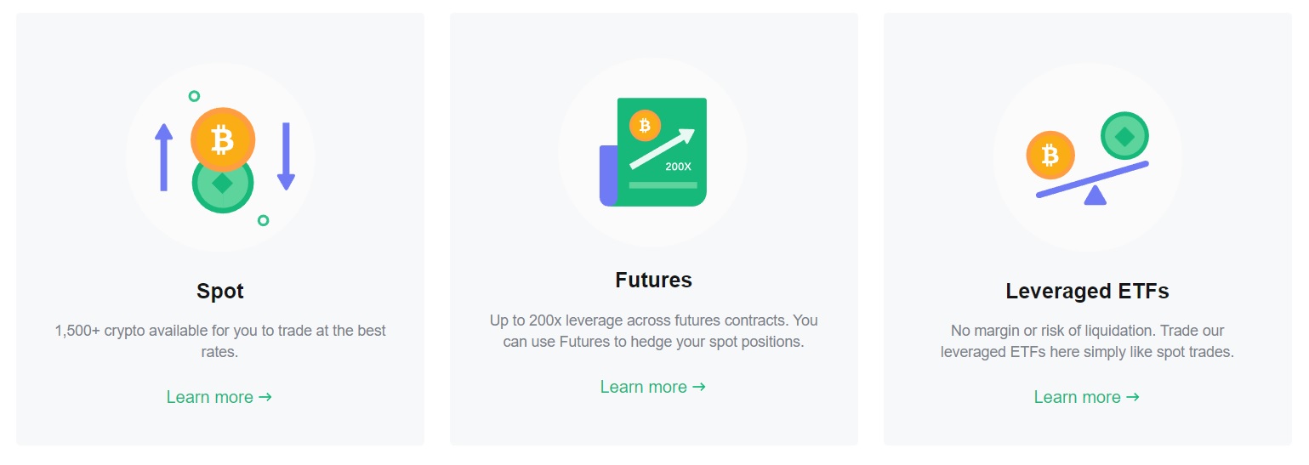
Task: Click the Leveraged ETFs heading
Action: click(x=1088, y=292)
